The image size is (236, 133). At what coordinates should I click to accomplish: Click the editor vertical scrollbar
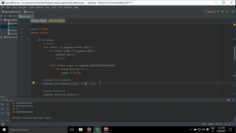pos(235,53)
